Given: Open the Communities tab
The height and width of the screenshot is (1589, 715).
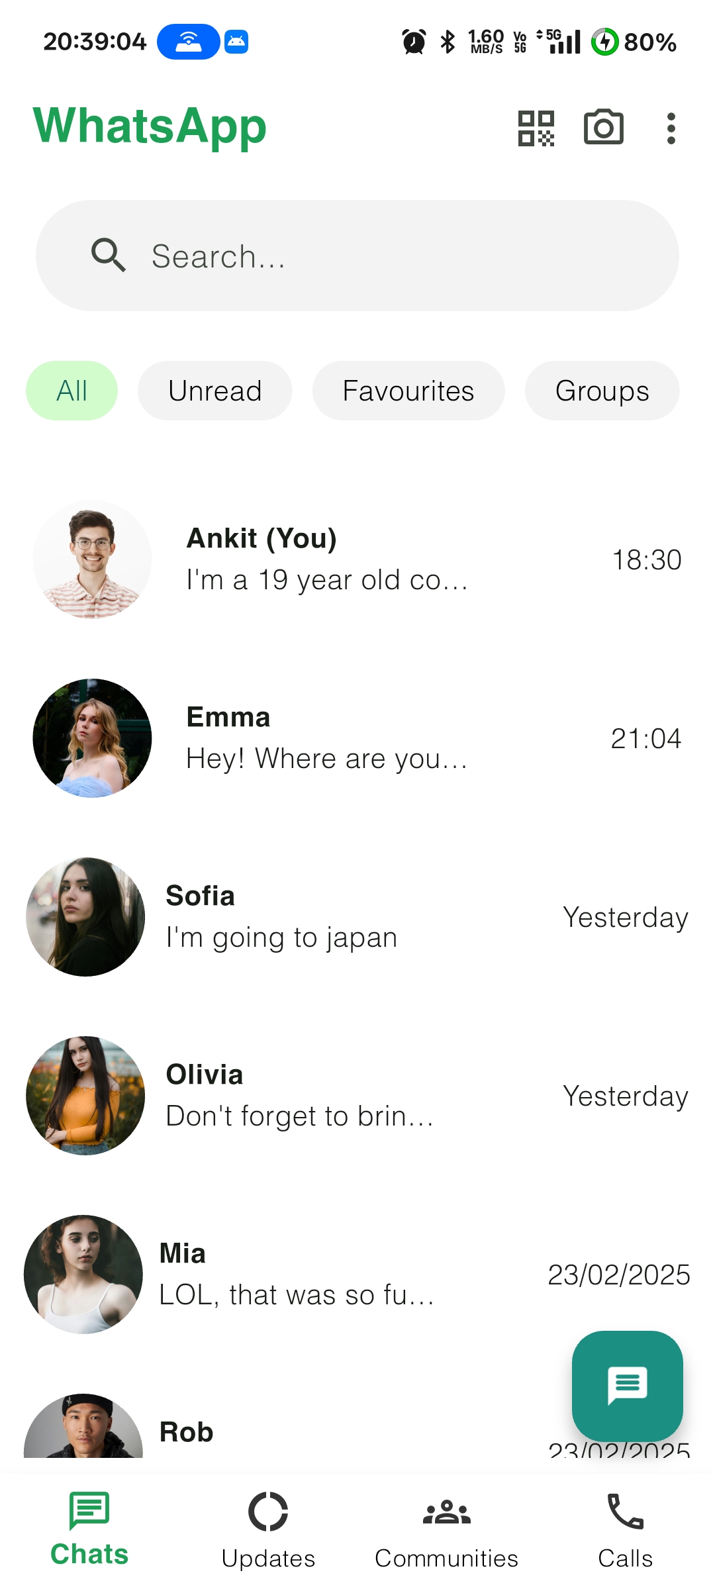Looking at the screenshot, I should click(446, 1529).
